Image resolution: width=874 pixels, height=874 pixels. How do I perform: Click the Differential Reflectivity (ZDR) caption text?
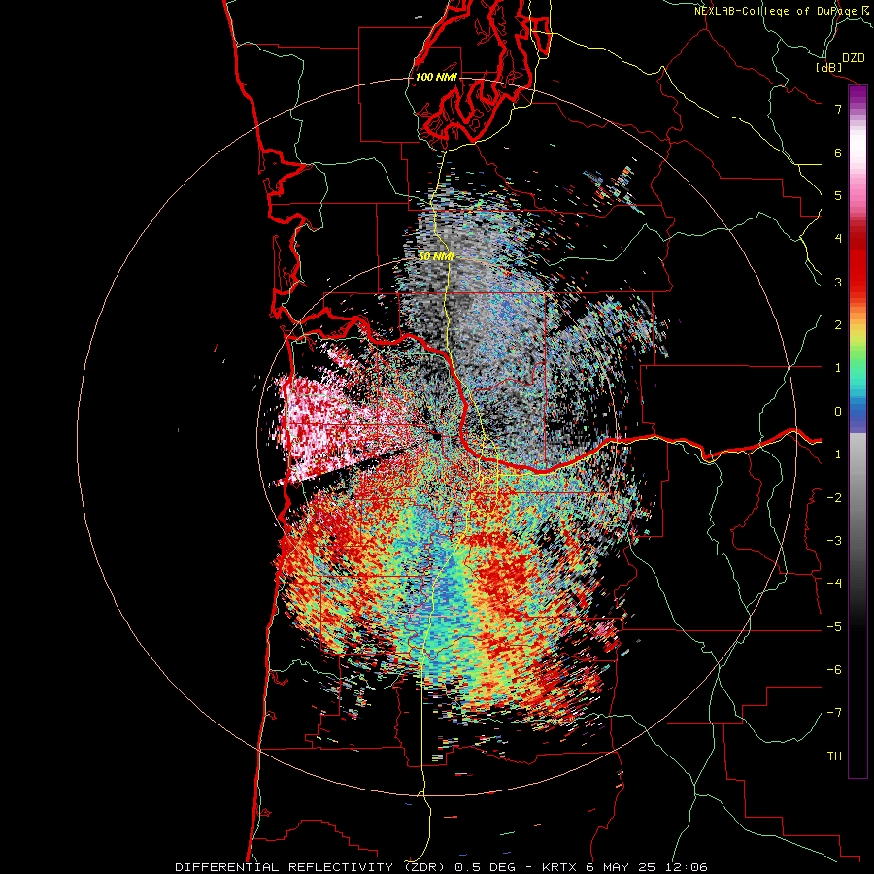311,867
